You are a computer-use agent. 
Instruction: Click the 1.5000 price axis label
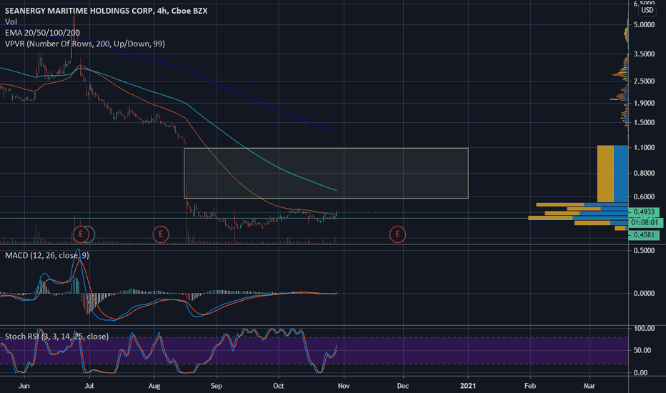(644, 122)
